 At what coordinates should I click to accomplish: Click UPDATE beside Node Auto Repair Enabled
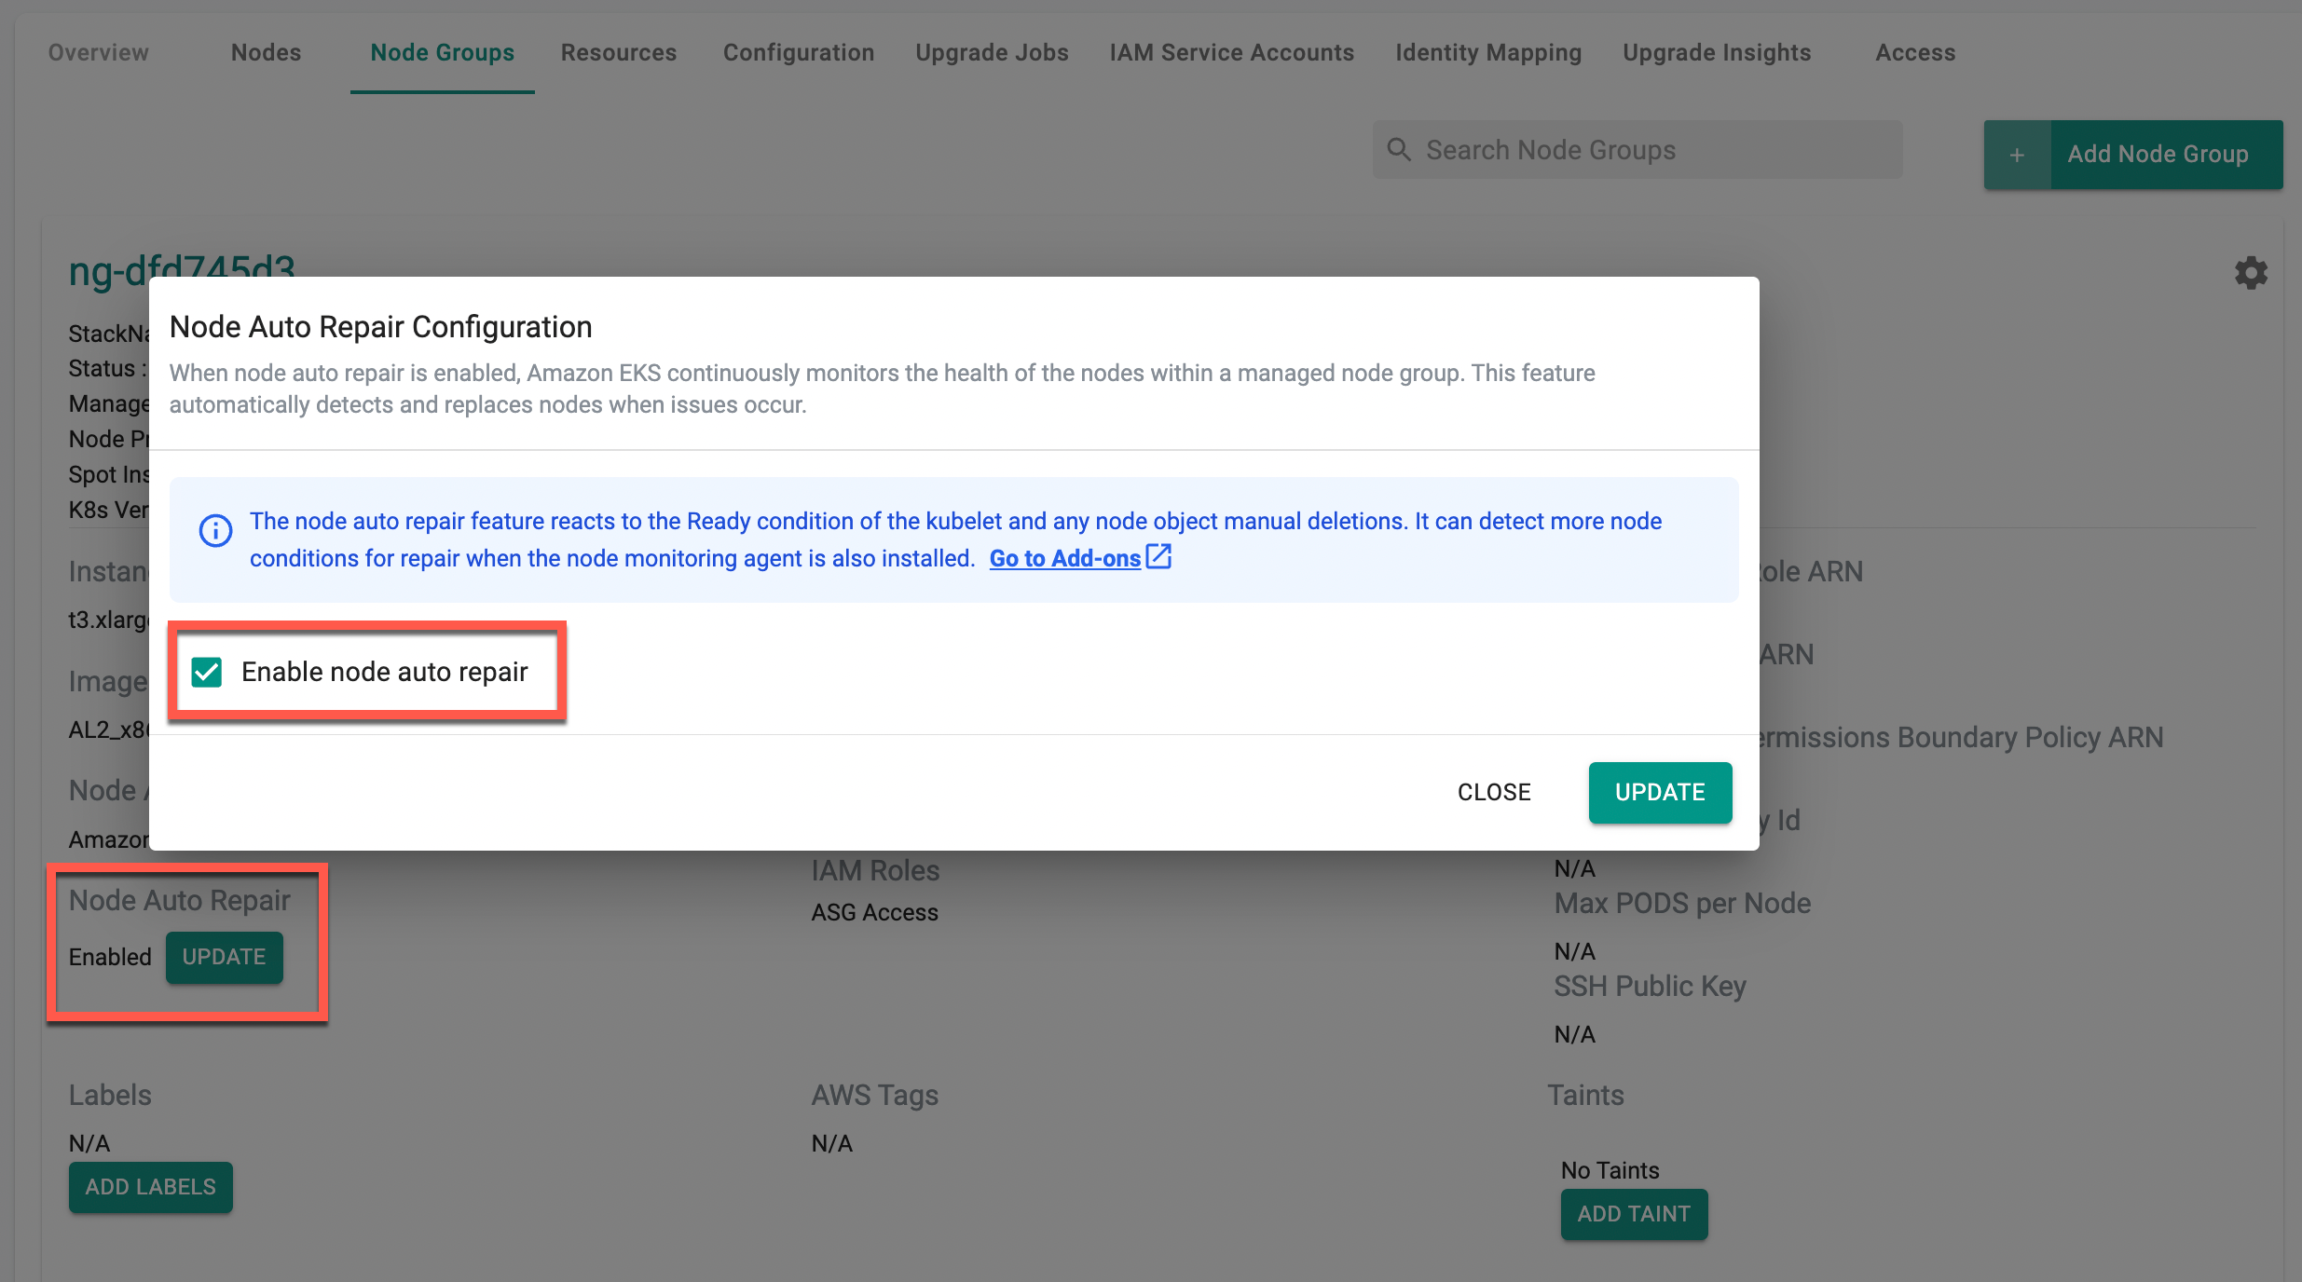click(224, 957)
